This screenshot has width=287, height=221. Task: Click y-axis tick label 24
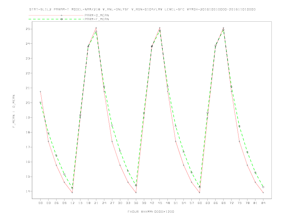pos(28,44)
